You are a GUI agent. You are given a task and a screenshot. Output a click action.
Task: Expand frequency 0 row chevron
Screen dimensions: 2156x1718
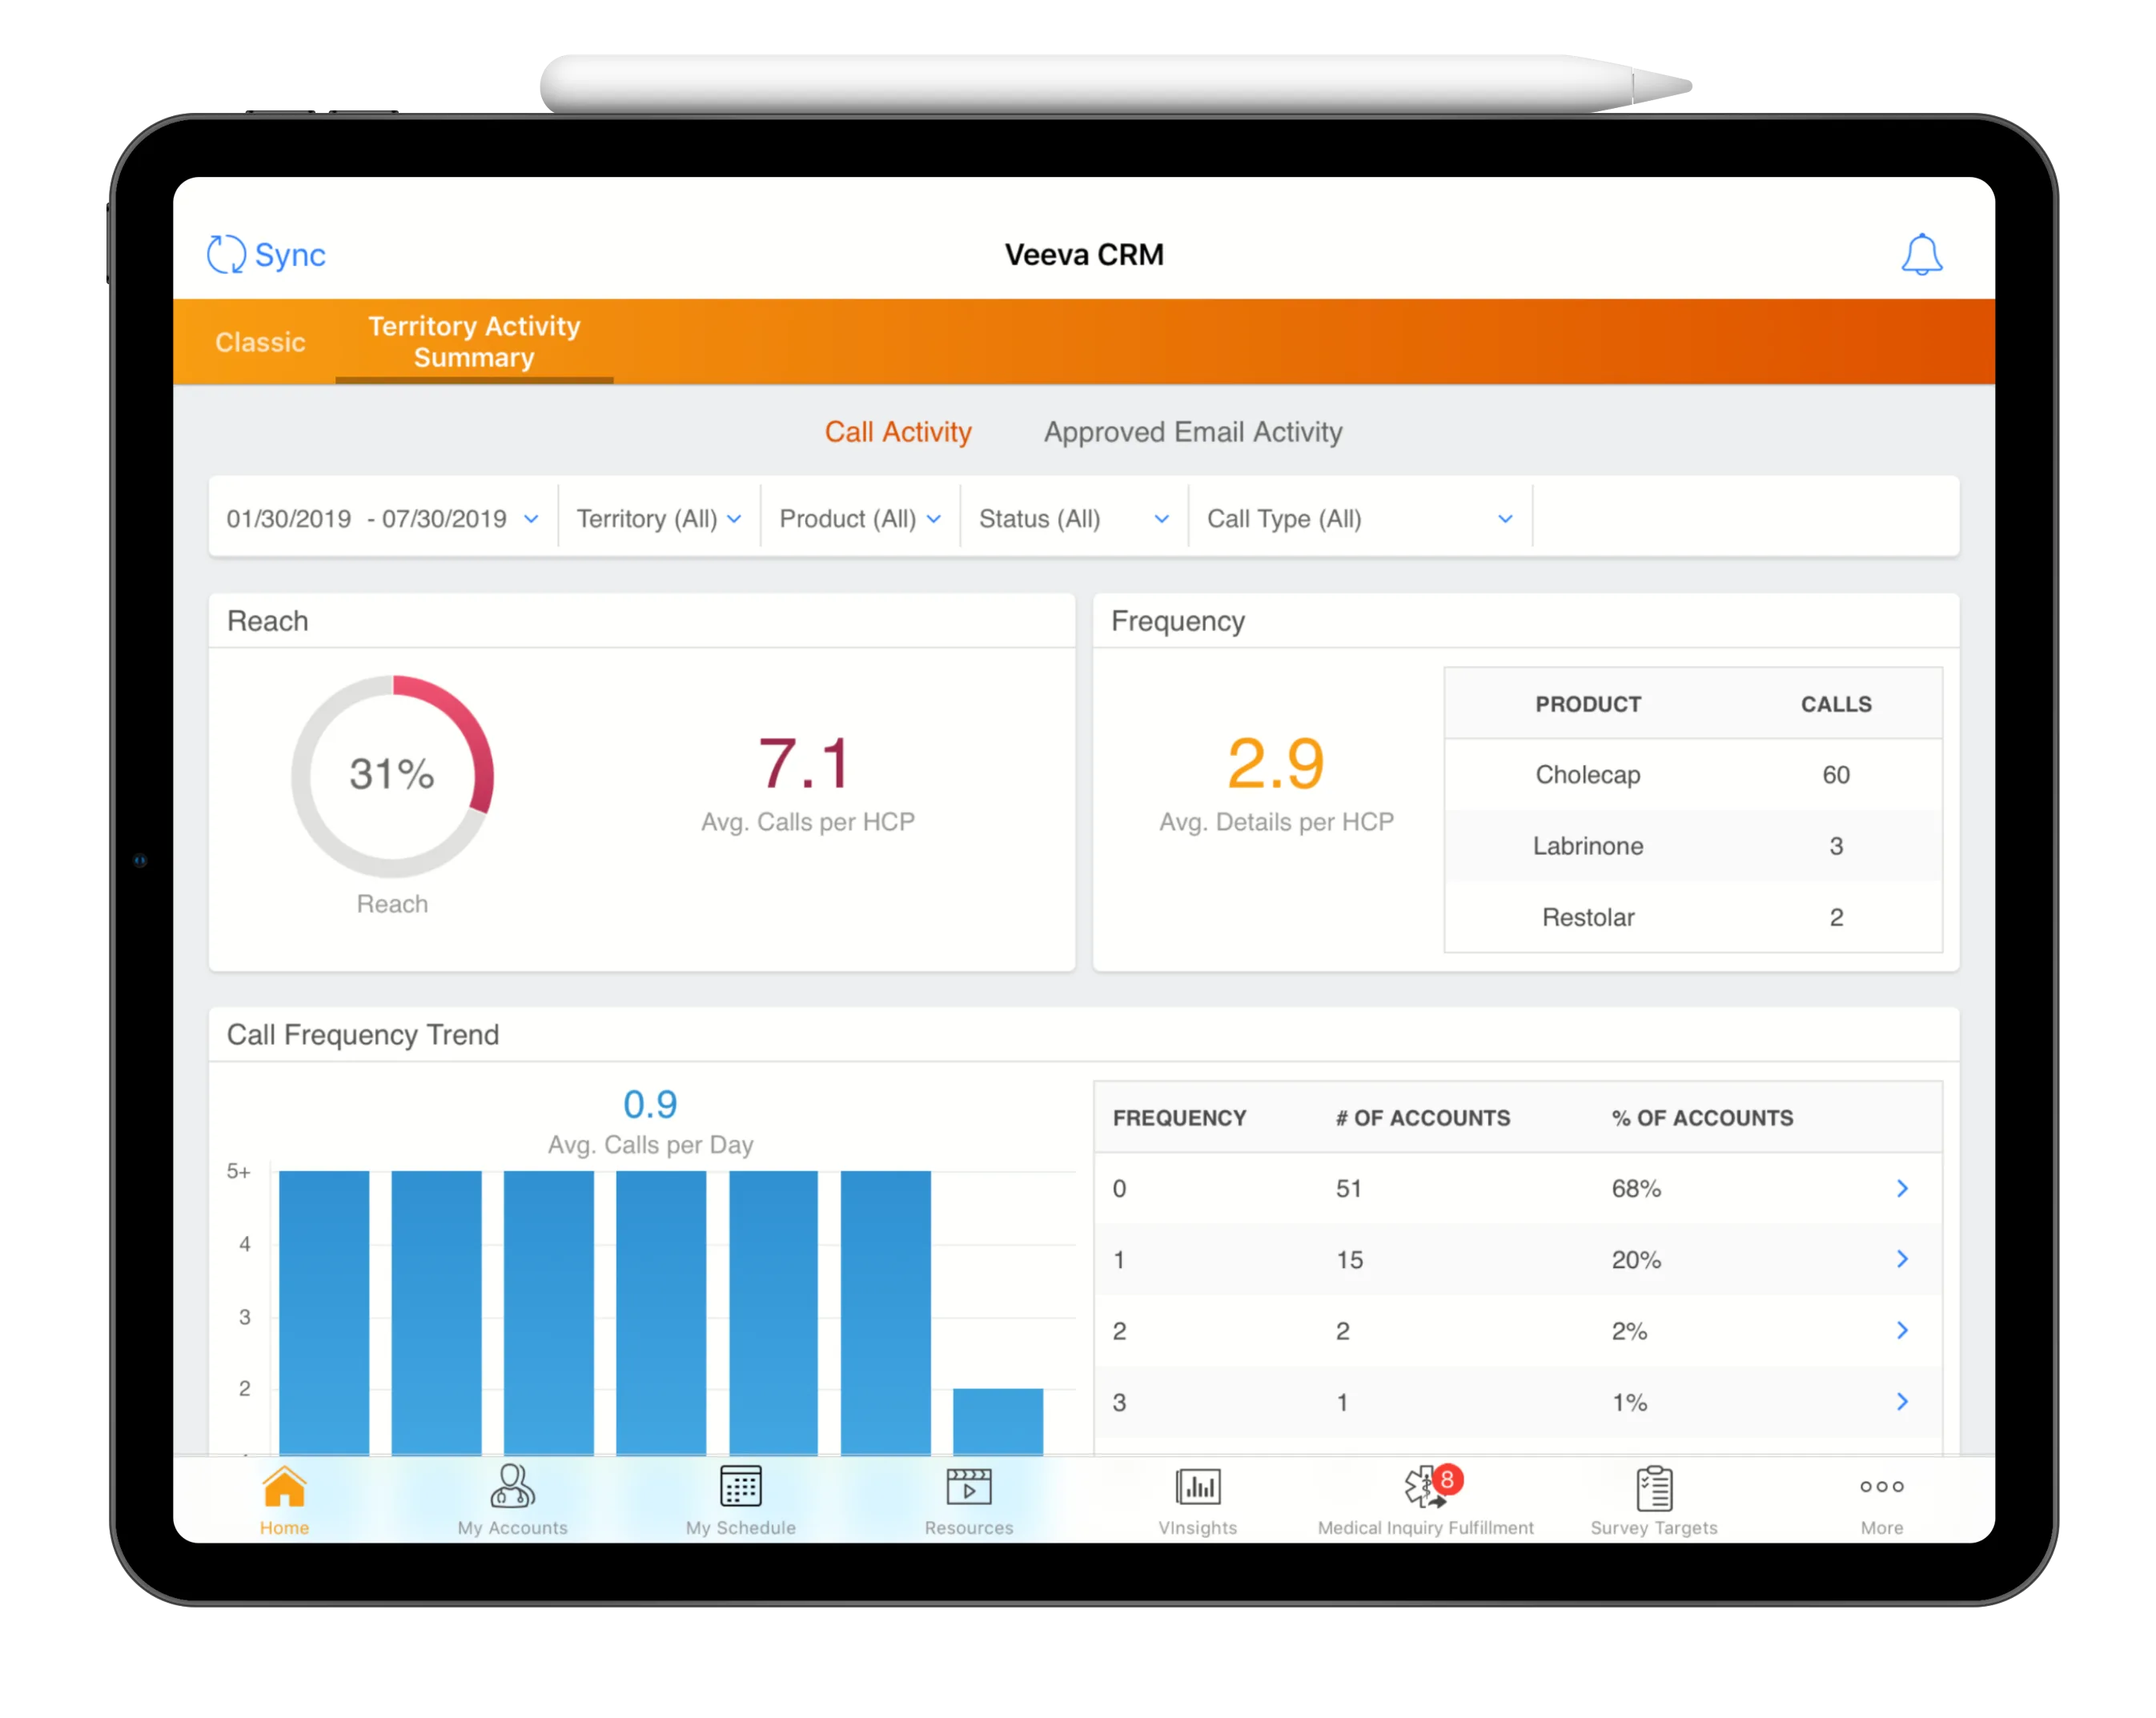click(x=1902, y=1188)
